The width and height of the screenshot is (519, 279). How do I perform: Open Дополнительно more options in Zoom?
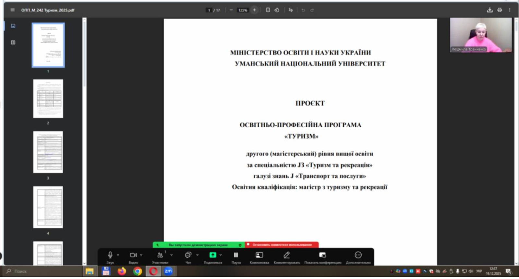click(x=358, y=257)
